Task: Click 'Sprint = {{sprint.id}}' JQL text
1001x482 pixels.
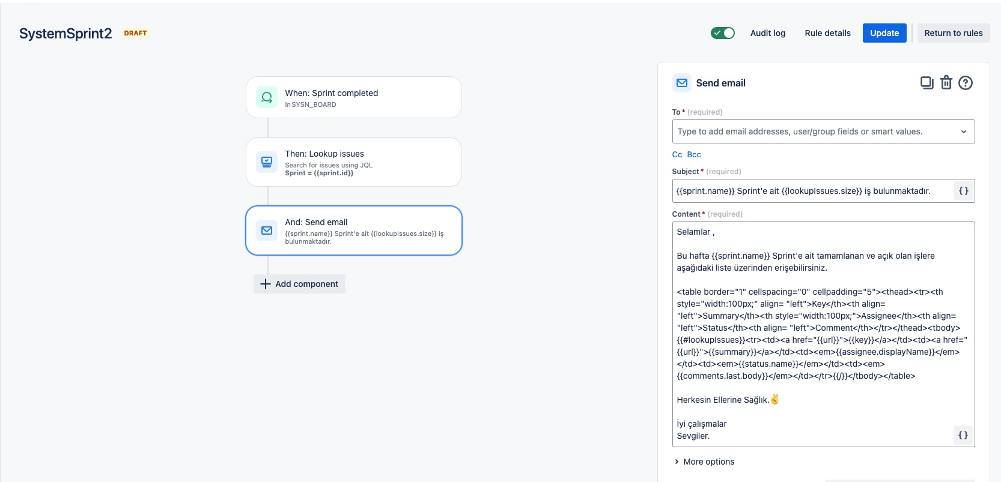Action: 319,173
